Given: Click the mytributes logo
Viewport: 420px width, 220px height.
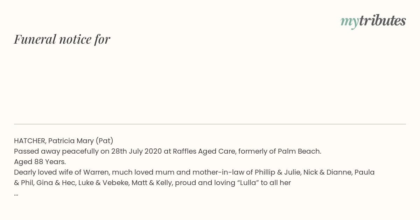Looking at the screenshot, I should click(373, 21).
